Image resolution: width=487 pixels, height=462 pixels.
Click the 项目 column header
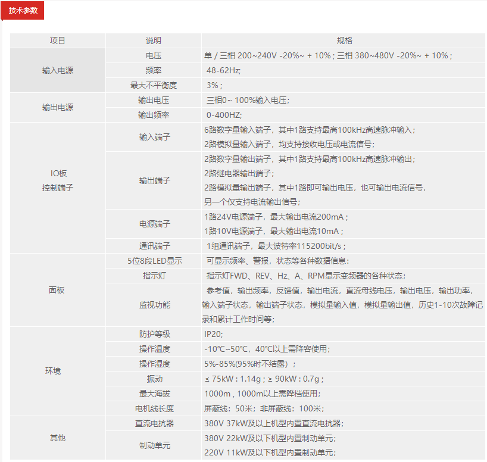(x=58, y=40)
